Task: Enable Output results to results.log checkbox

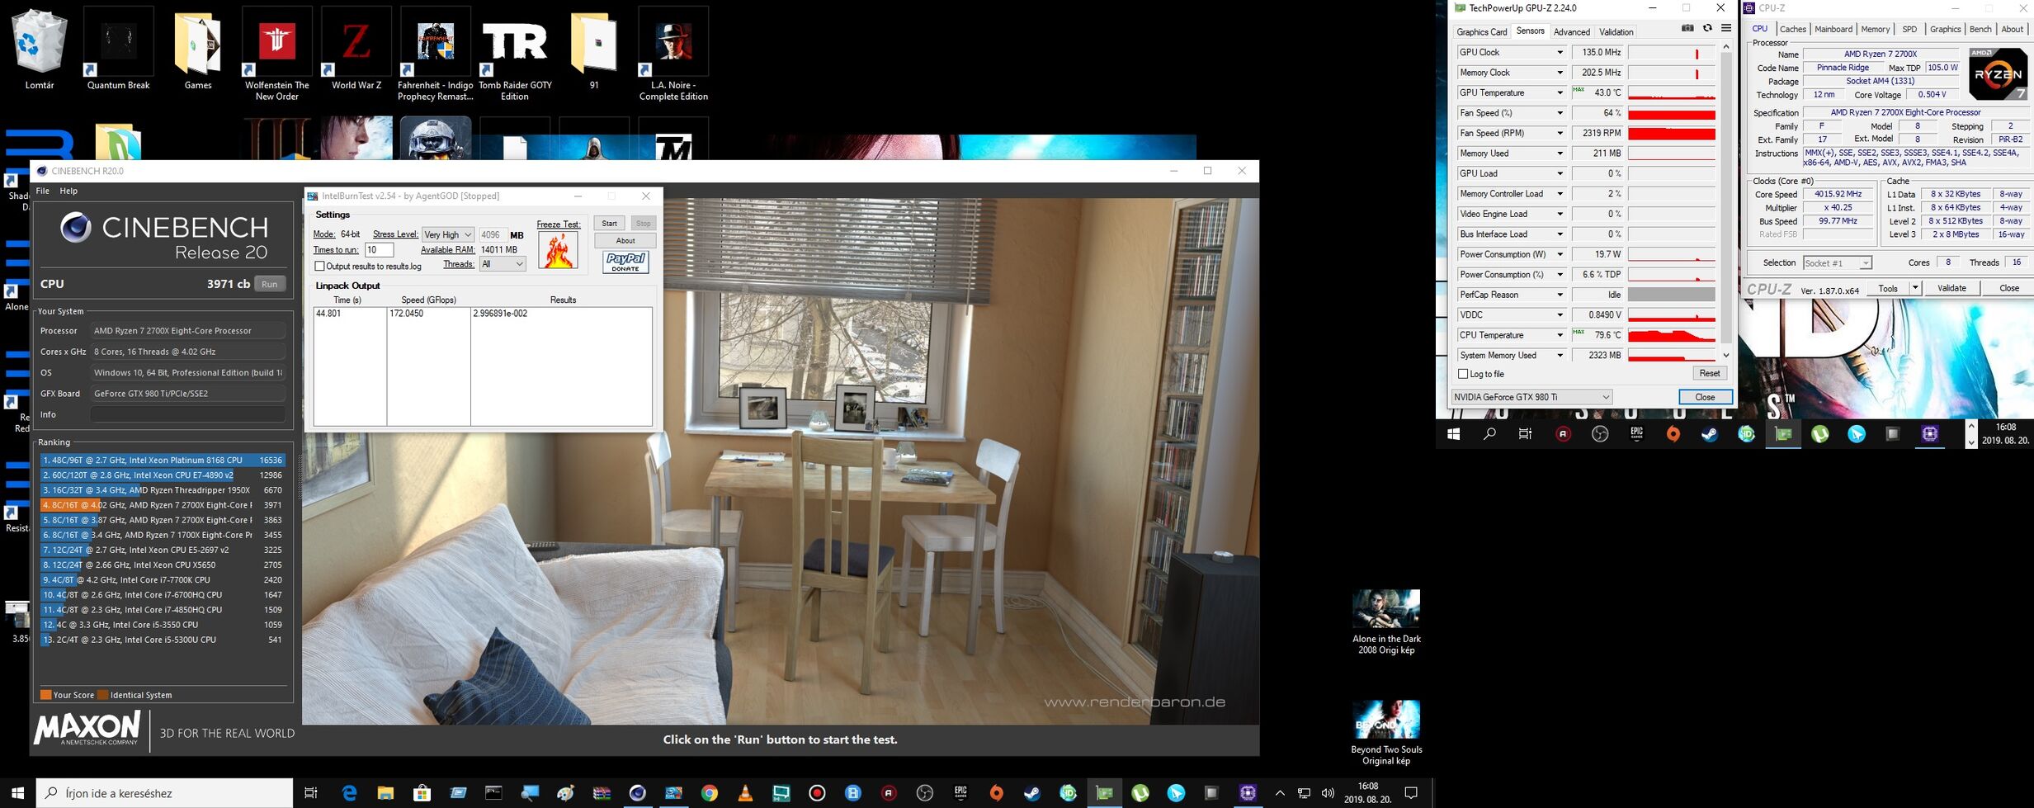Action: pyautogui.click(x=319, y=266)
